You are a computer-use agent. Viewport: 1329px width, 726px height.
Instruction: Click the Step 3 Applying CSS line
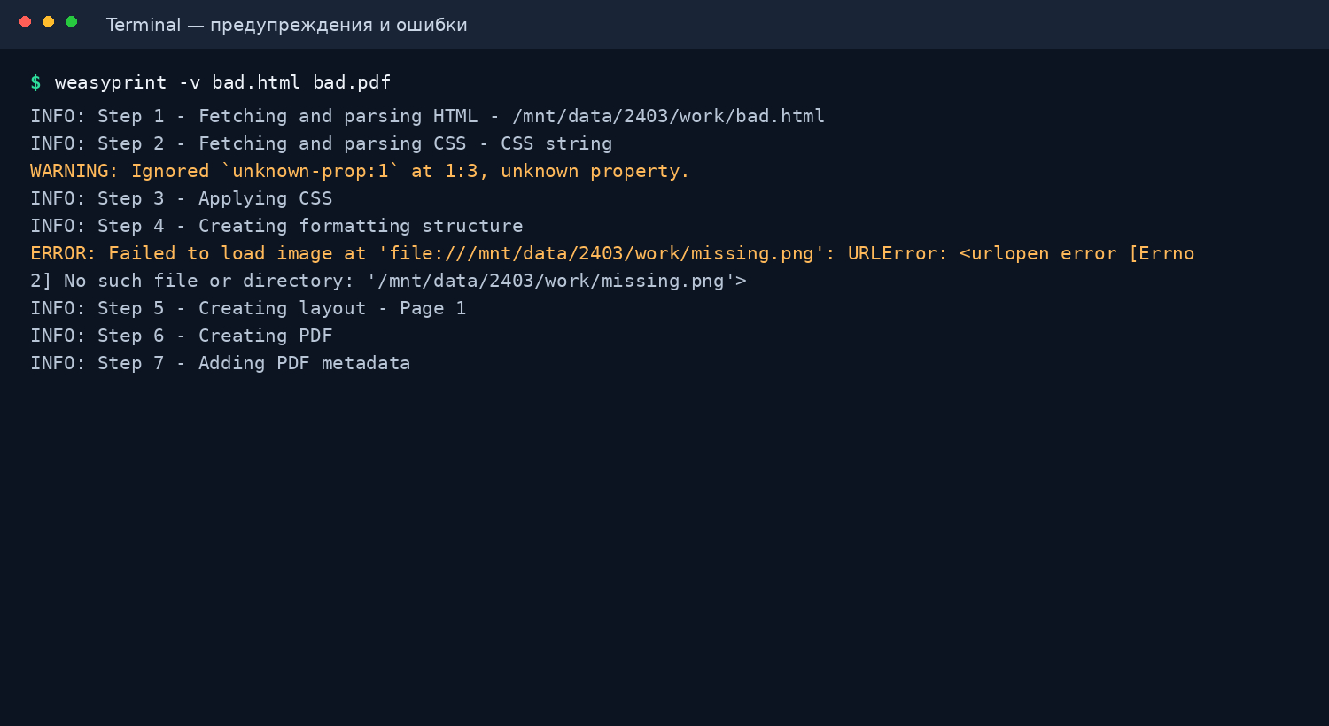click(x=181, y=198)
